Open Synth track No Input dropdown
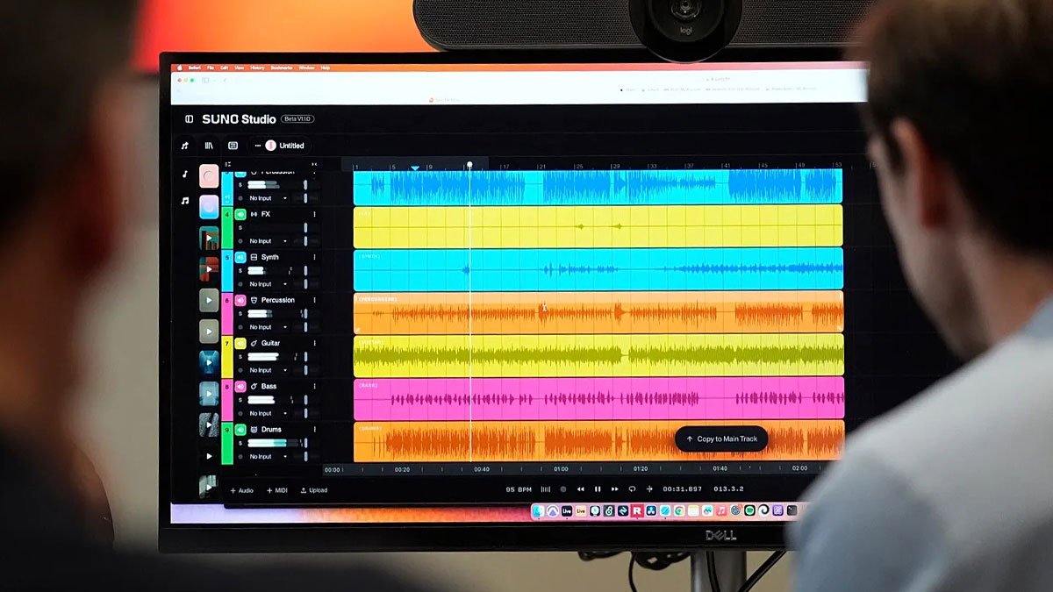Viewport: 1053px width, 592px height. point(269,284)
